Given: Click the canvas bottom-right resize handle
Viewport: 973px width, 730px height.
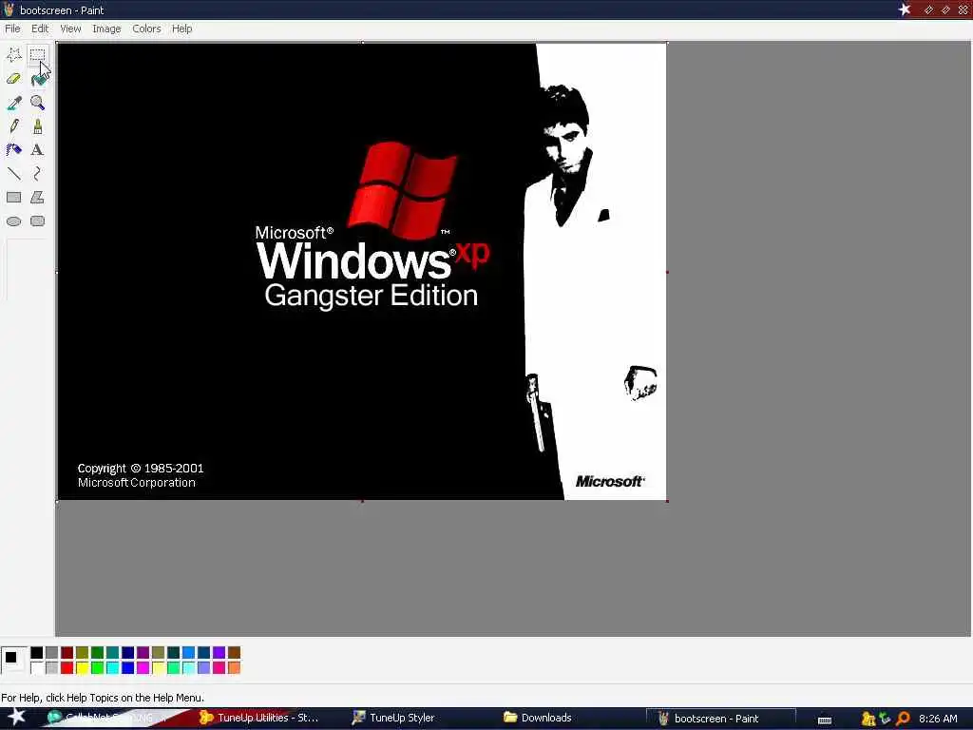Looking at the screenshot, I should point(668,501).
